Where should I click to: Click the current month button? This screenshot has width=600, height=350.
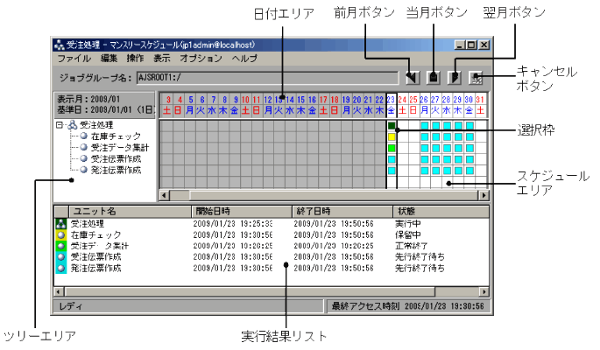click(x=434, y=78)
